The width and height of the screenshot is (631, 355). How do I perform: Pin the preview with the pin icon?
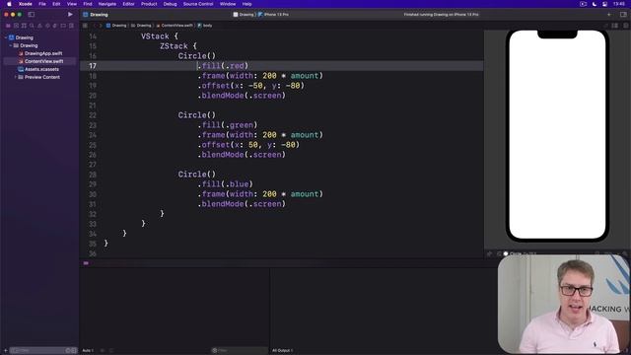(489, 254)
